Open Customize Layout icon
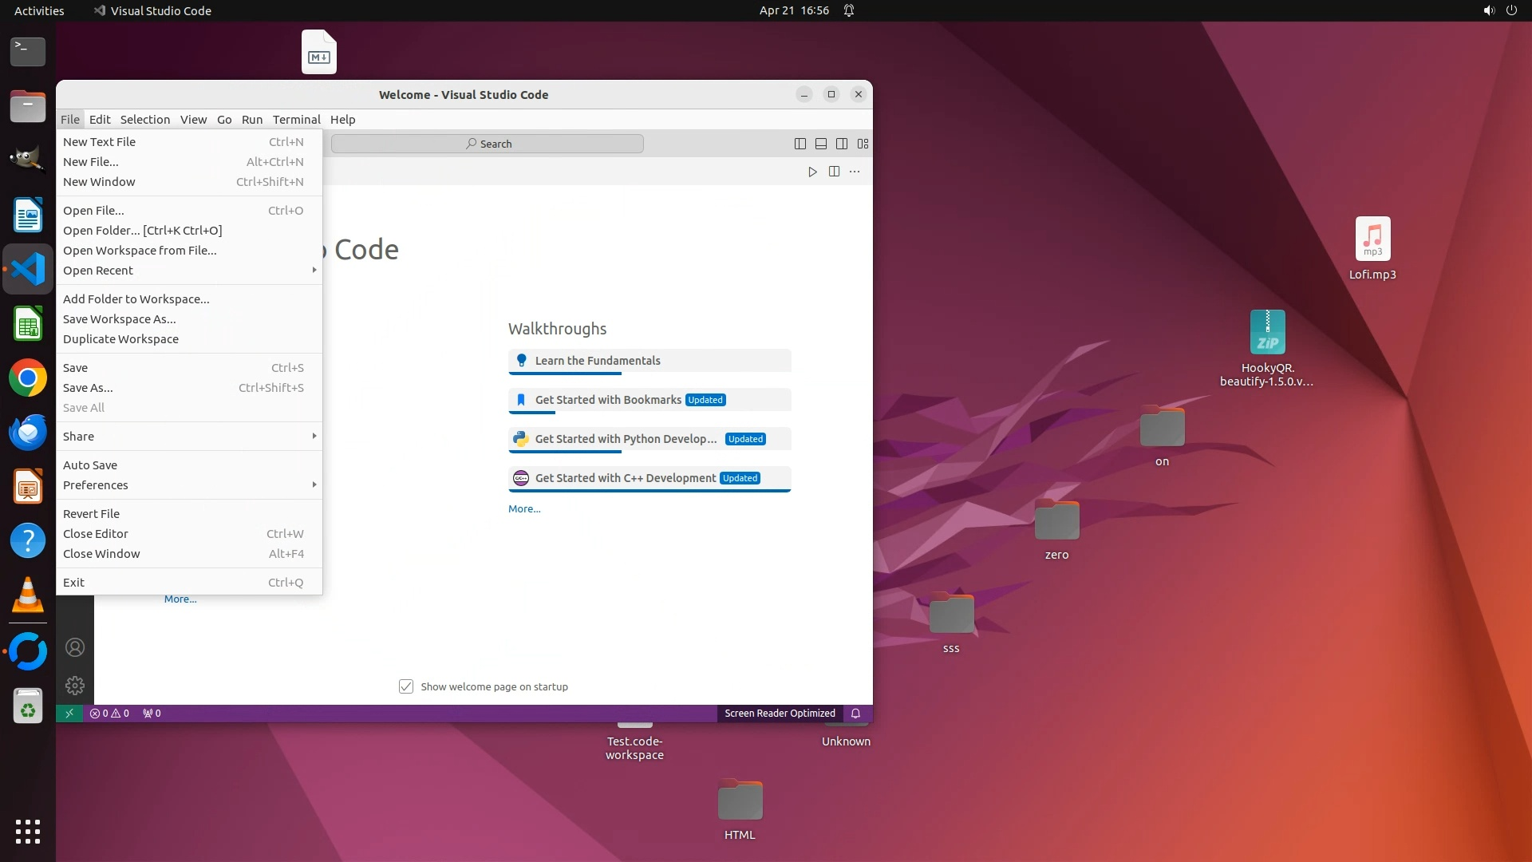The height and width of the screenshot is (862, 1532). [x=863, y=144]
